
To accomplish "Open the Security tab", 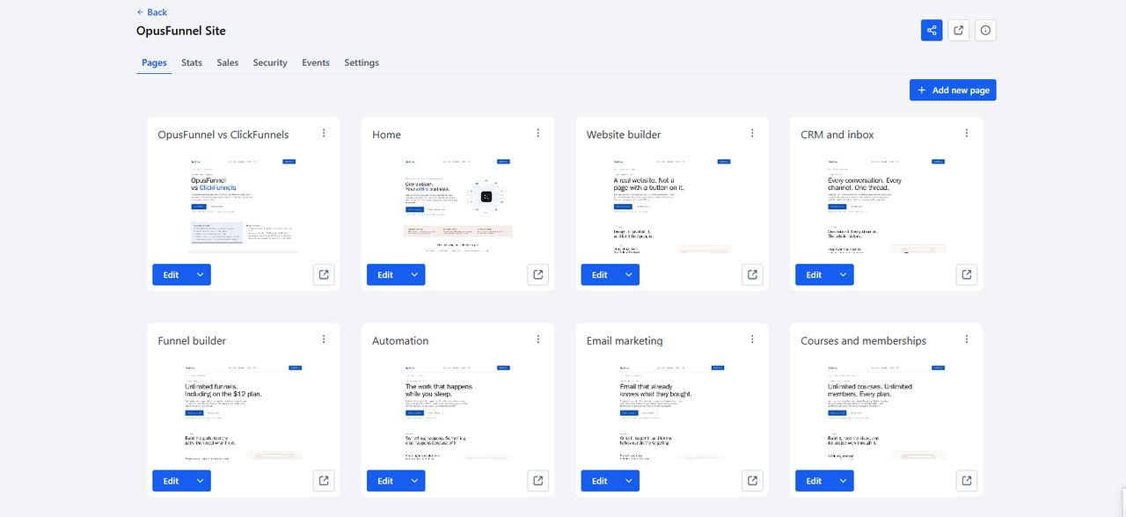I will pyautogui.click(x=270, y=62).
